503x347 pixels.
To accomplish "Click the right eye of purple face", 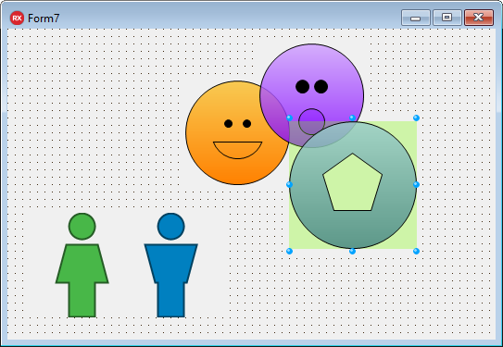I will click(321, 86).
